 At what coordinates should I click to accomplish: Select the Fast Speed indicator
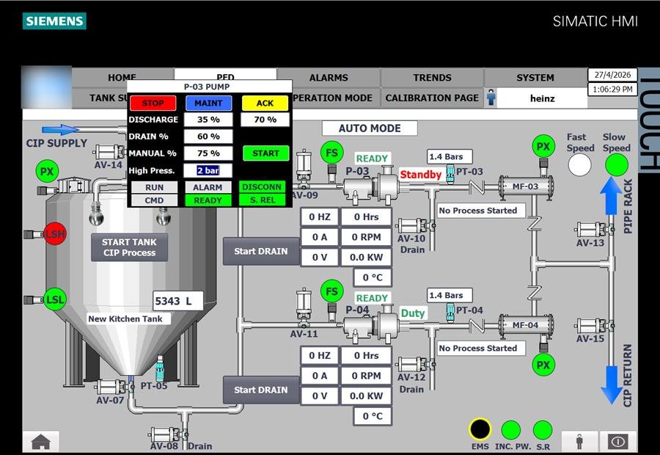point(579,165)
